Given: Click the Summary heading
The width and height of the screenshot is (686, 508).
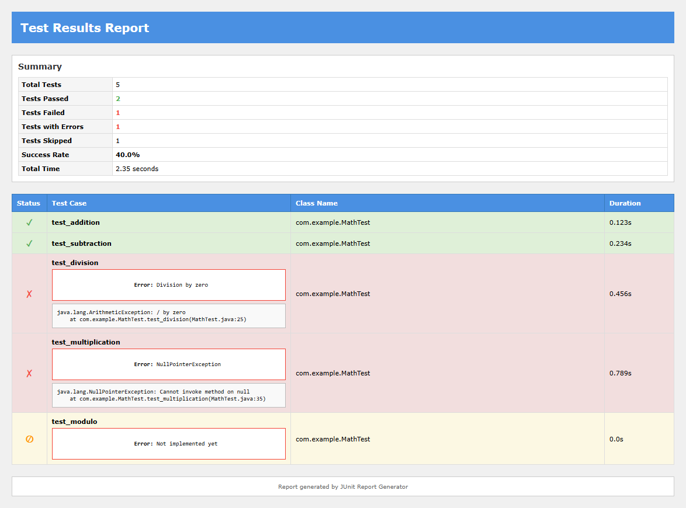Looking at the screenshot, I should pyautogui.click(x=40, y=67).
